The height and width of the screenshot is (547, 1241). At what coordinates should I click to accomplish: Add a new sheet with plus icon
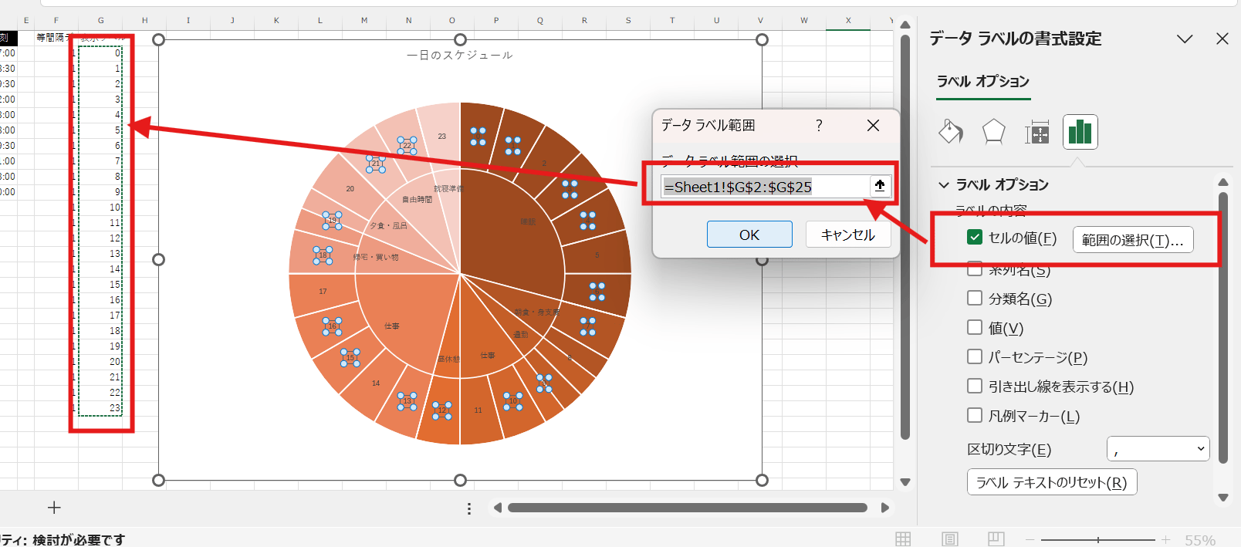click(54, 508)
